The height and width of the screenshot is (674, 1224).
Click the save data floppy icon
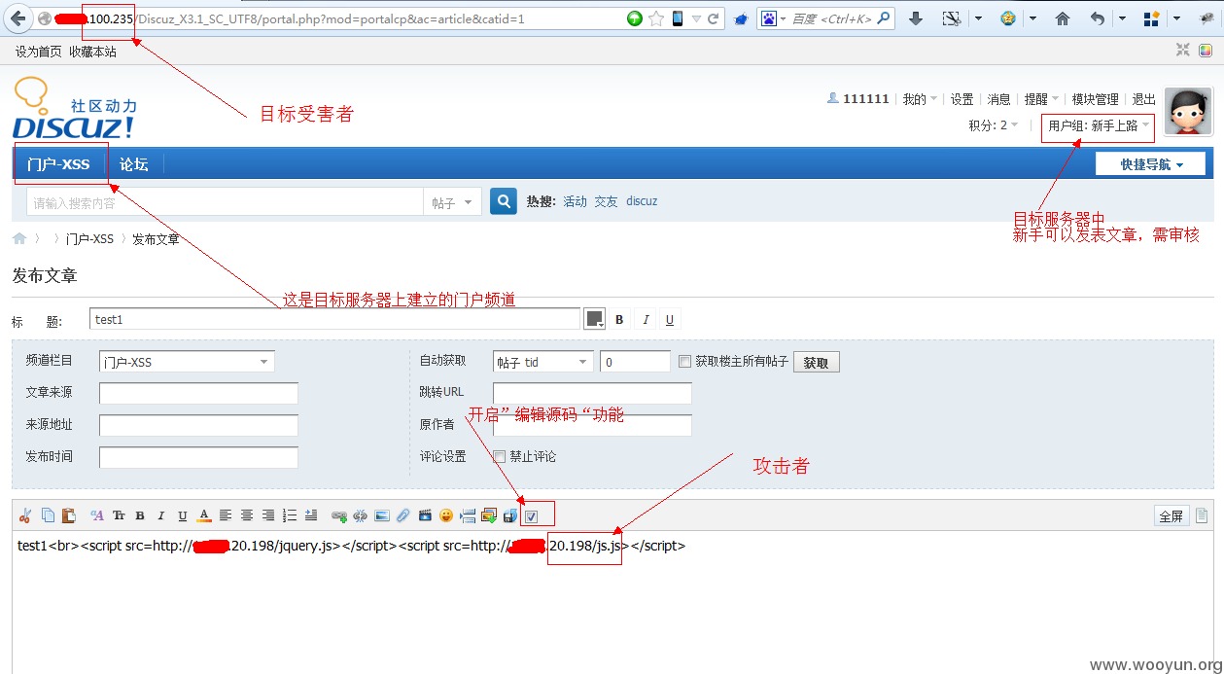coord(509,516)
